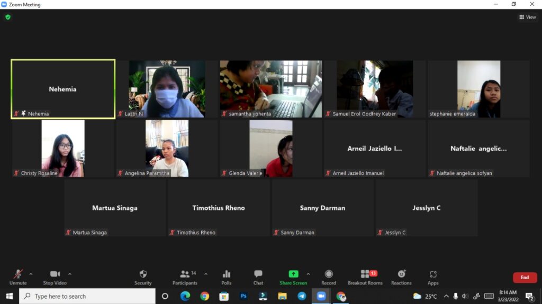
Task: Expand video options arrow beside Stop Video
Action: point(70,274)
